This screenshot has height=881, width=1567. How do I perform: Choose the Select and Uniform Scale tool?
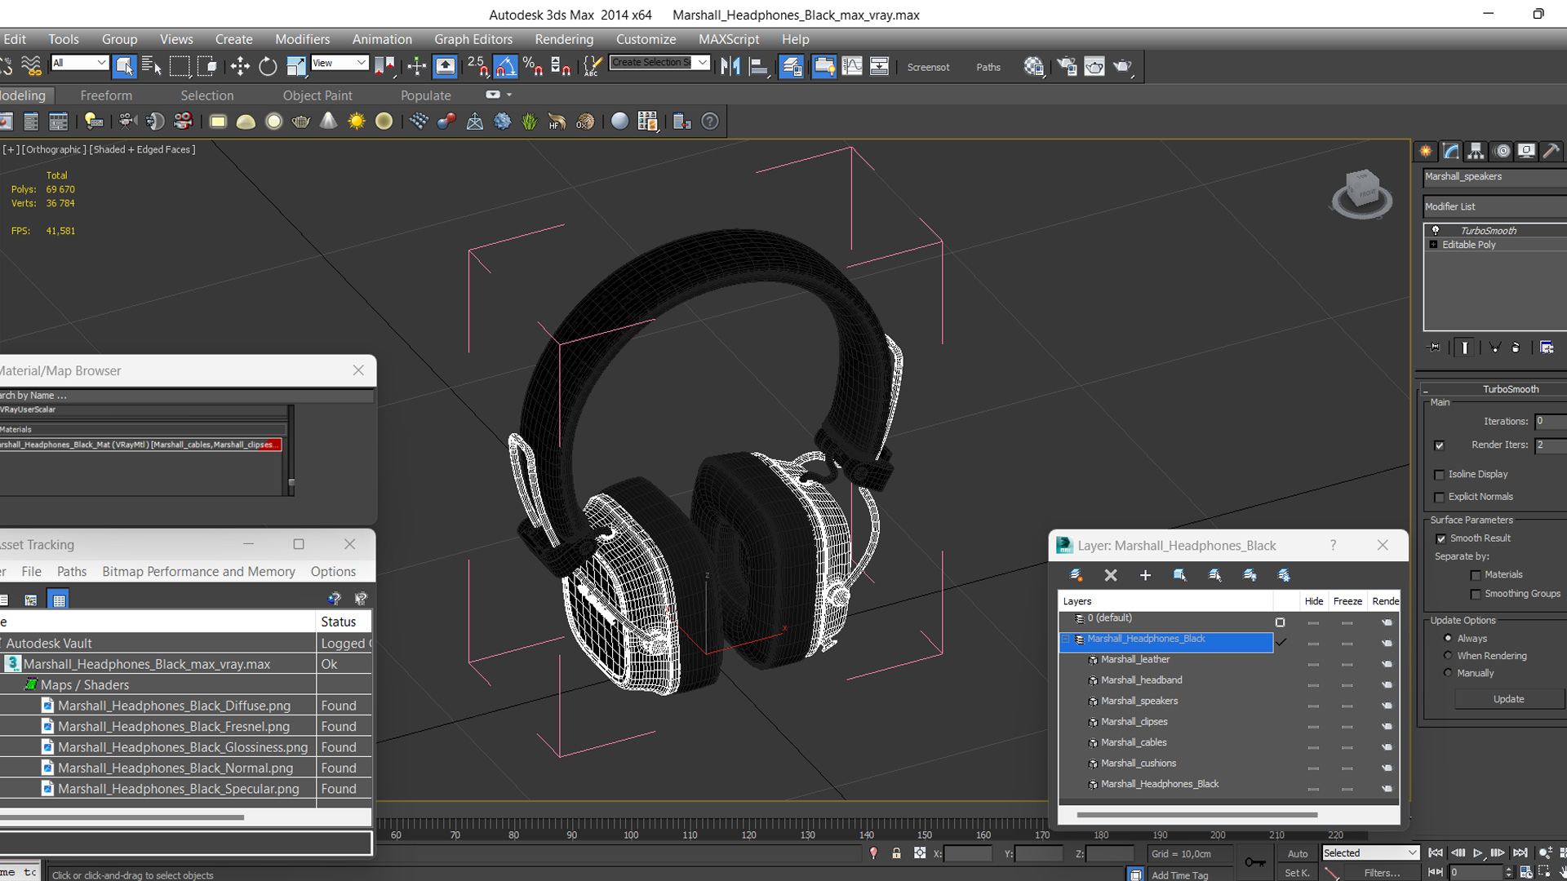295,66
